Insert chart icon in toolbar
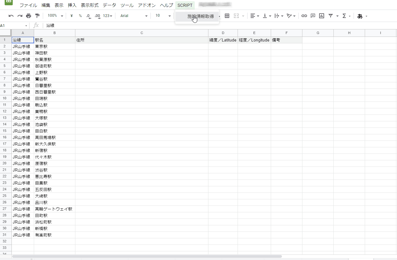This screenshot has height=260, width=397. 322,16
